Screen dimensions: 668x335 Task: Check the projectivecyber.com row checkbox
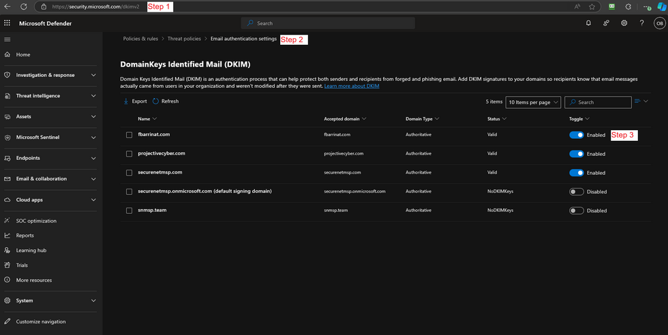tap(129, 154)
